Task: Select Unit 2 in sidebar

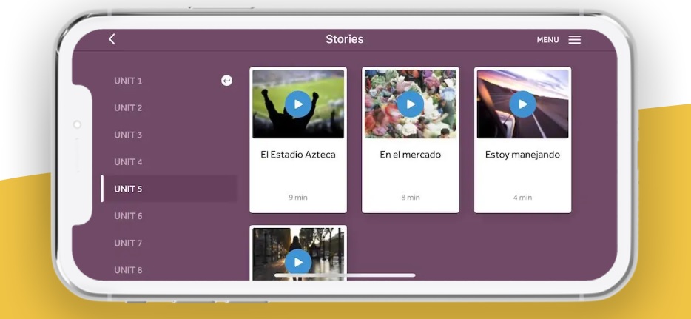Action: pyautogui.click(x=128, y=108)
